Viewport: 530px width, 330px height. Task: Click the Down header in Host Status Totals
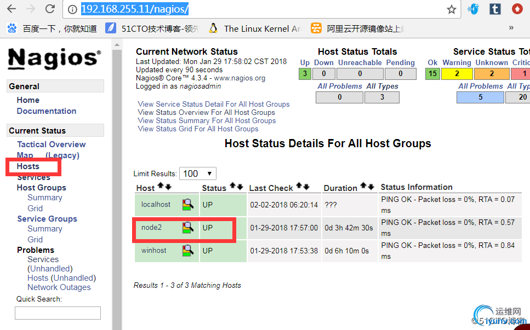tap(324, 63)
